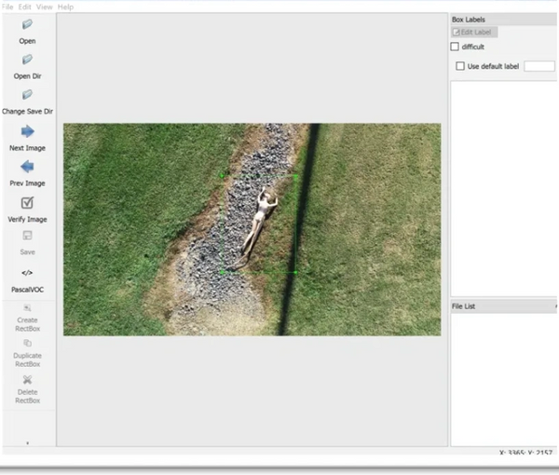559x475 pixels.
Task: Click the Save disk icon
Action: (x=27, y=237)
